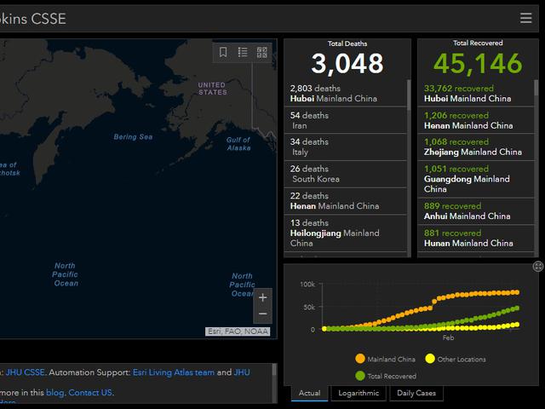Open the basemap gallery grid icon
The height and width of the screenshot is (409, 545).
(262, 53)
